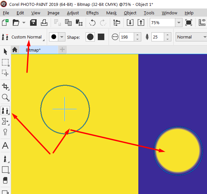Click the Redo arrow icon
This screenshot has width=207, height=194.
(103, 22)
